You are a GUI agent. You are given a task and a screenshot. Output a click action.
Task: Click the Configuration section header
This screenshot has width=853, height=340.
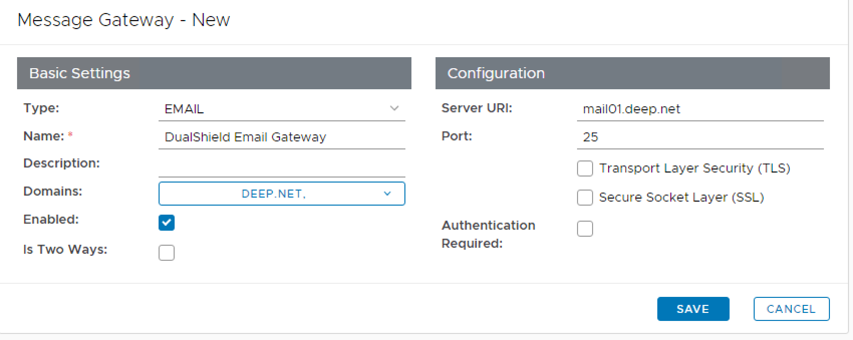tap(632, 73)
